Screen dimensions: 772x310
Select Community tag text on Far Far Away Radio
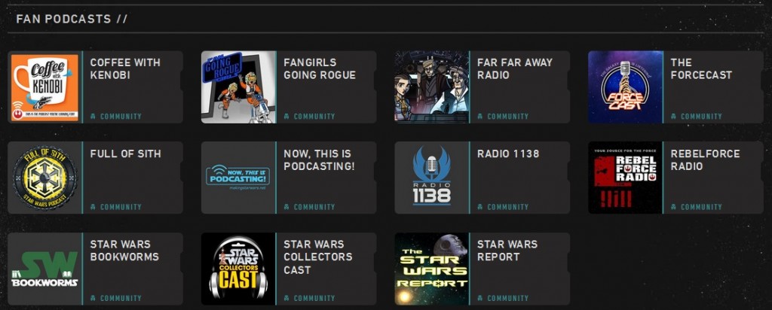[x=507, y=117]
